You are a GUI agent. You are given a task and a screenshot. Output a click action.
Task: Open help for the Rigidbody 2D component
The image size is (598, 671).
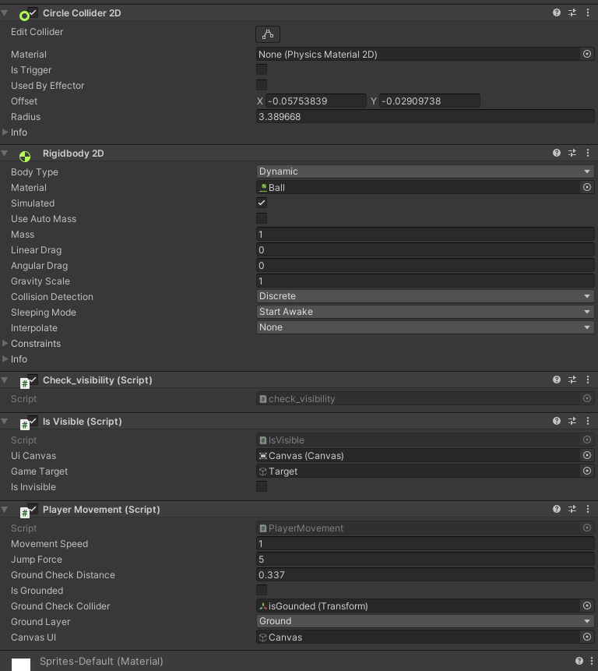coord(556,153)
